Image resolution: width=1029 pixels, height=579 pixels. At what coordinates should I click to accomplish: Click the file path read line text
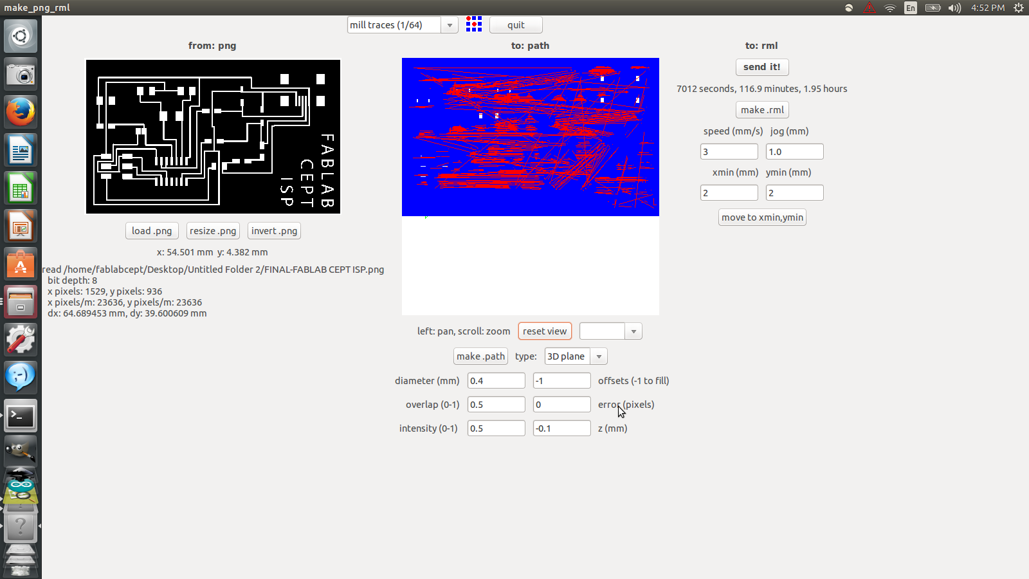click(x=213, y=270)
